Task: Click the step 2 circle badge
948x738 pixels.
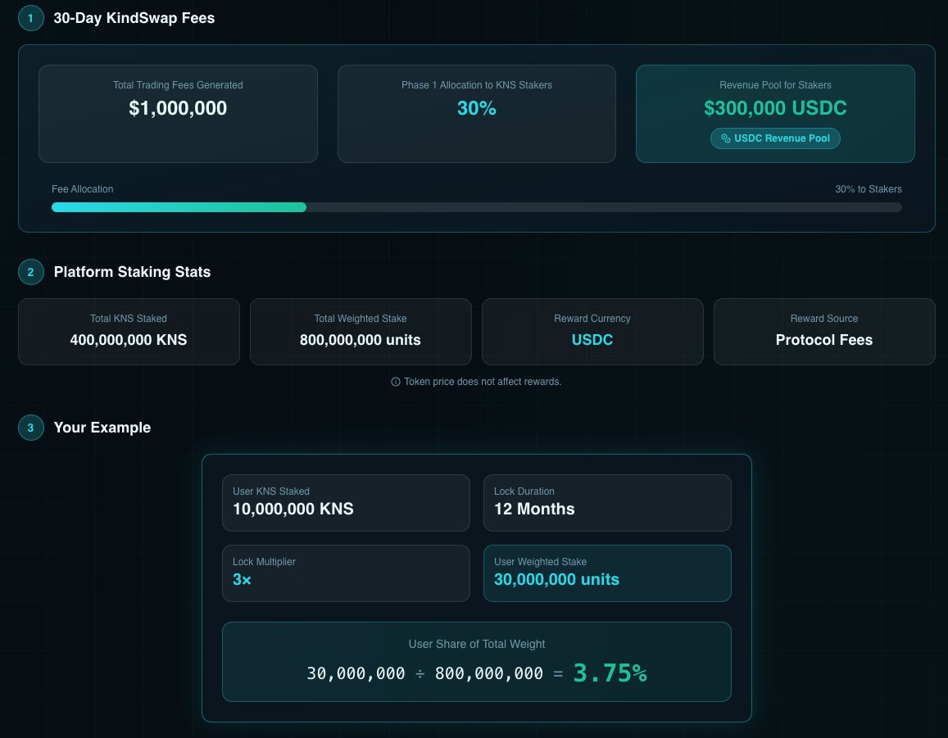Action: [31, 272]
